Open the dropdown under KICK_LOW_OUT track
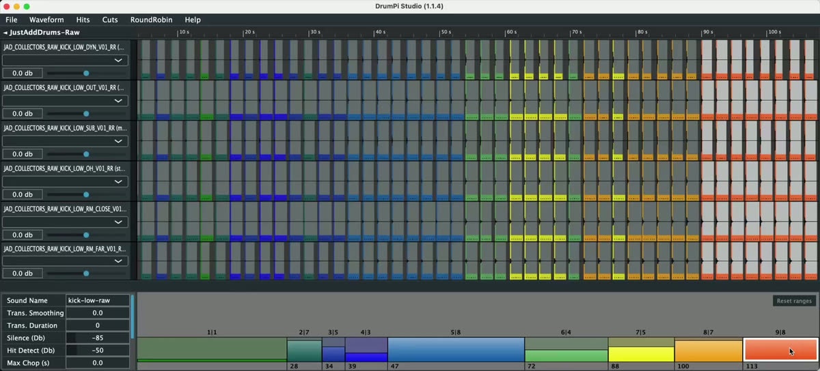The width and height of the screenshot is (820, 371). click(65, 100)
